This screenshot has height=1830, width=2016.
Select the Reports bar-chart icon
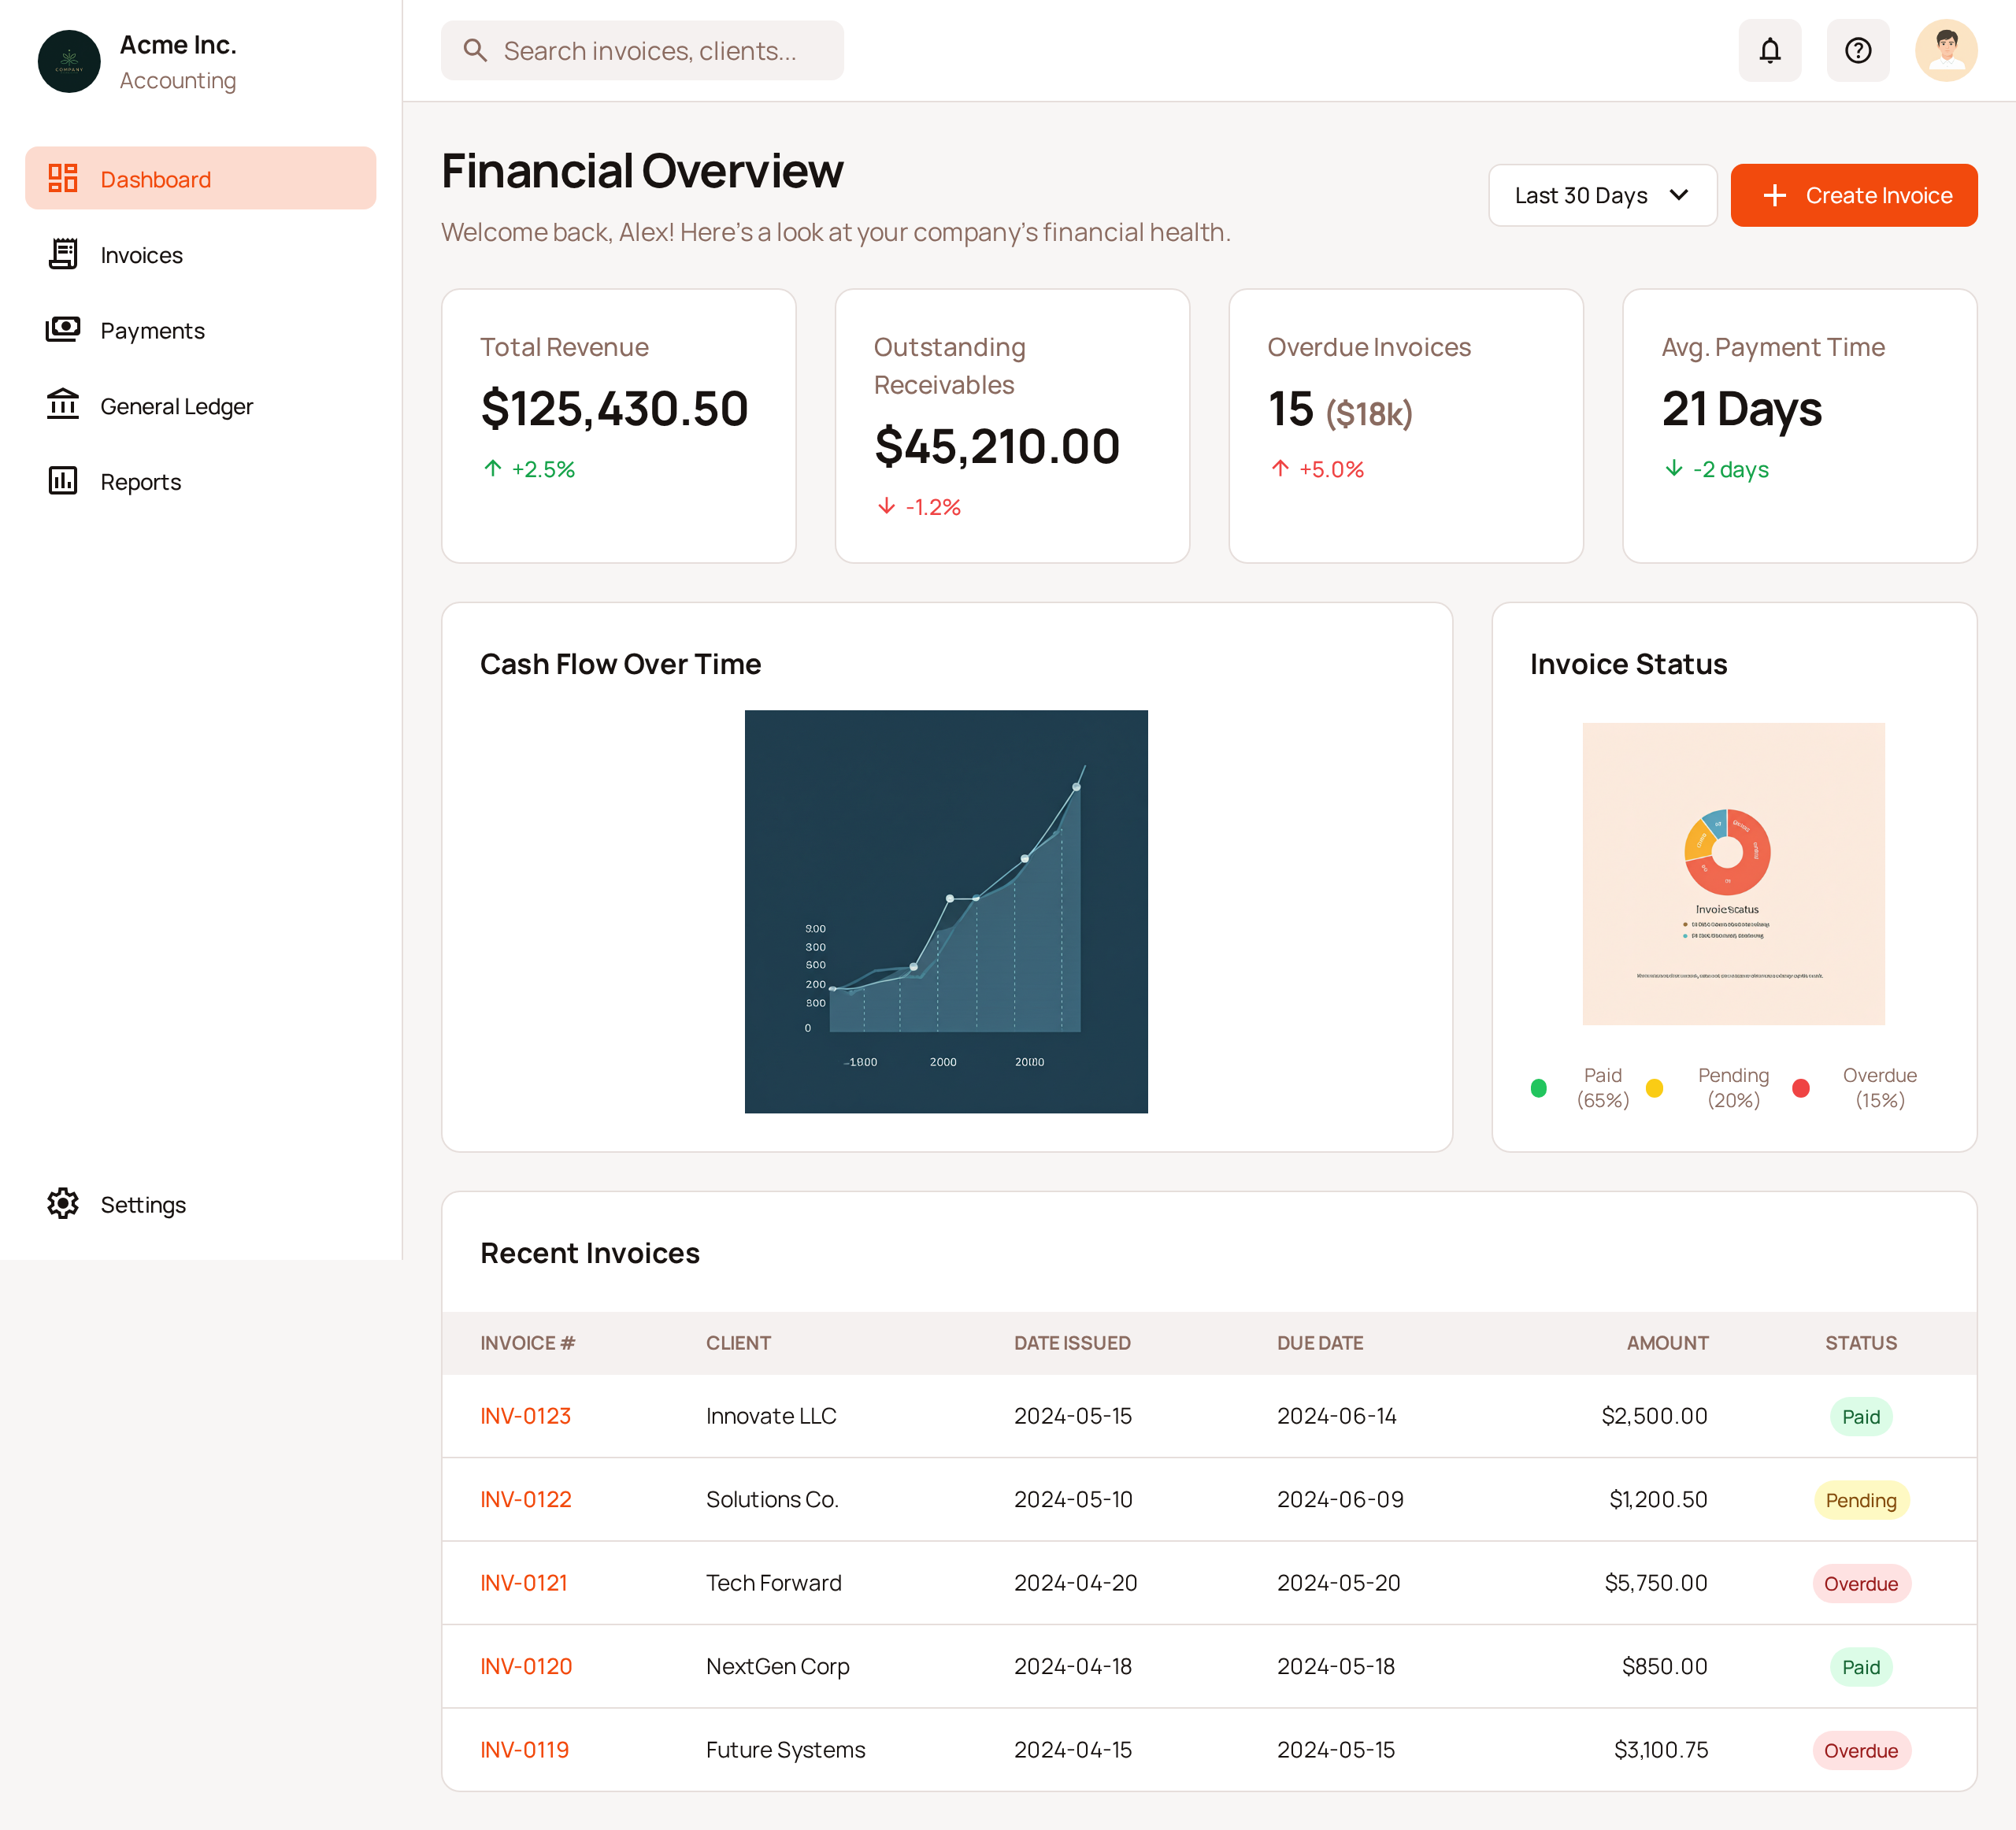(63, 481)
